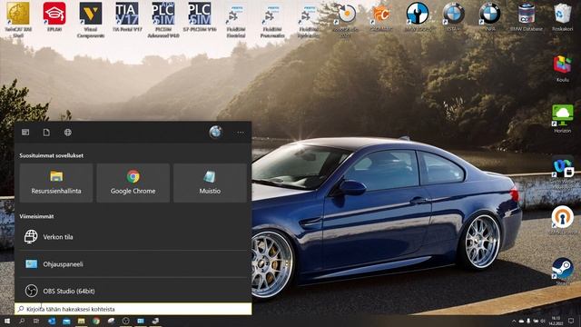Screen dimensions: 581x327
Task: Click the Windows Start button
Action: pos(6,321)
